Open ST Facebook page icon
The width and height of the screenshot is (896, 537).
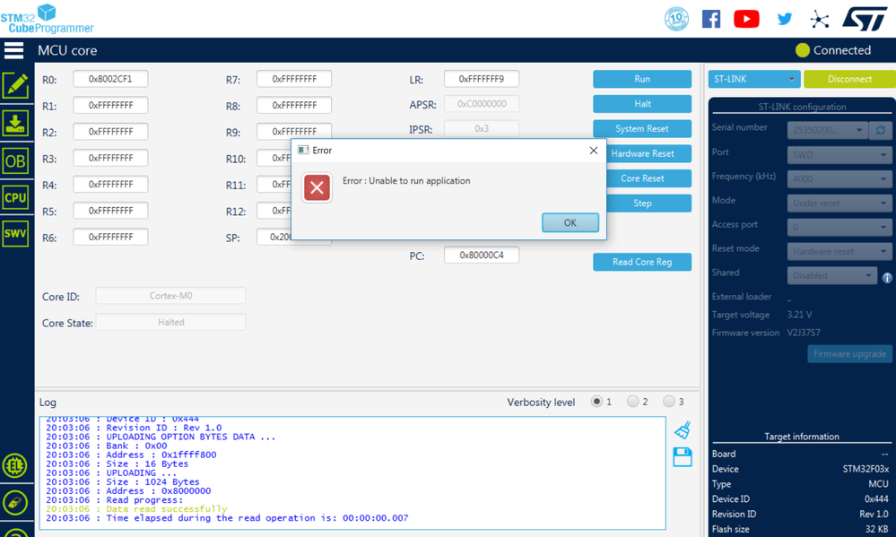(711, 19)
